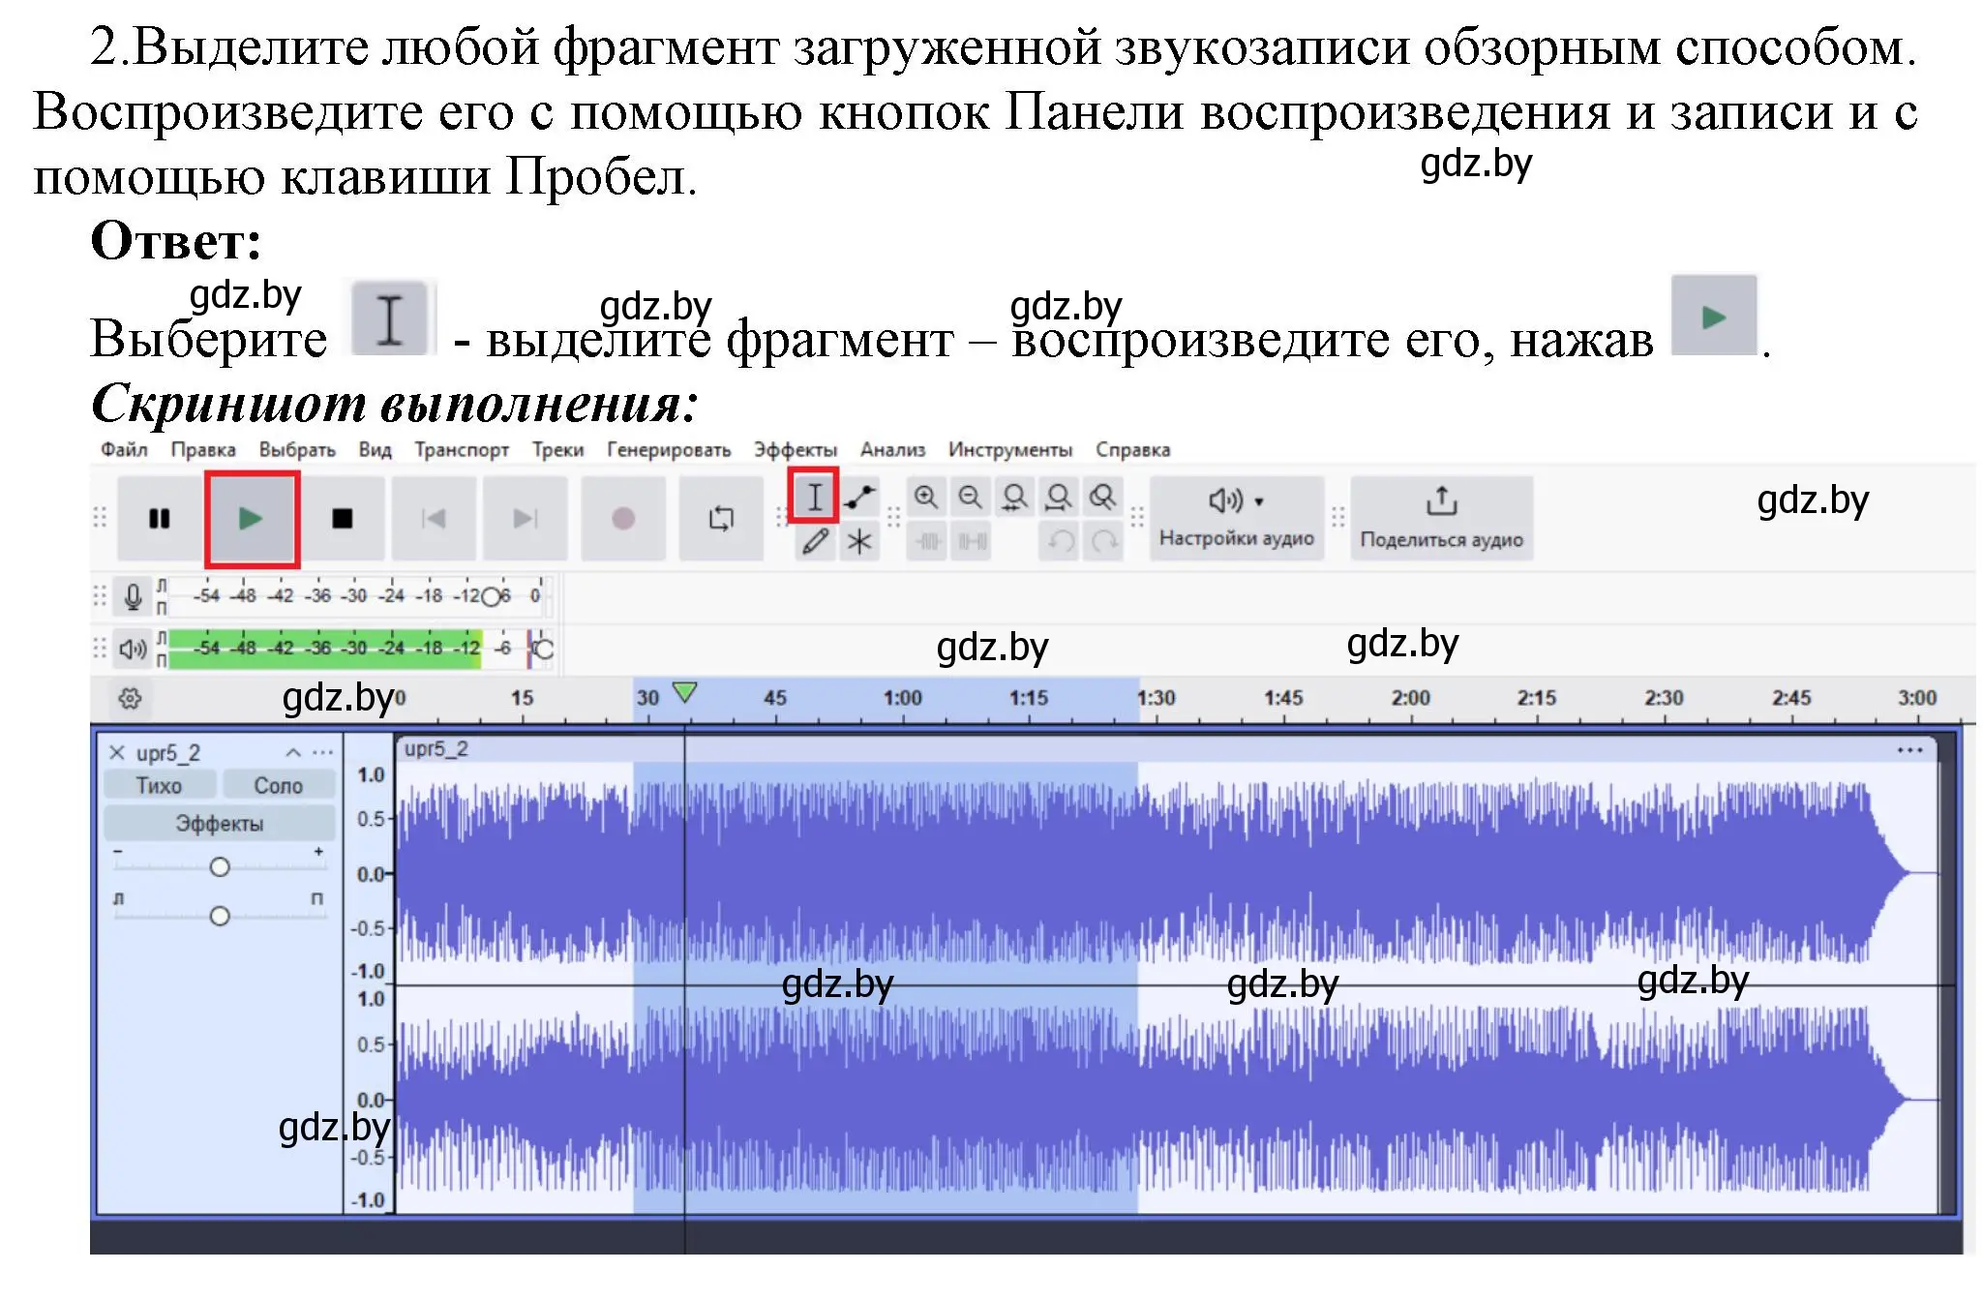Image resolution: width=1983 pixels, height=1301 pixels.
Task: Adjust the playback level slider knob
Action: (543, 649)
